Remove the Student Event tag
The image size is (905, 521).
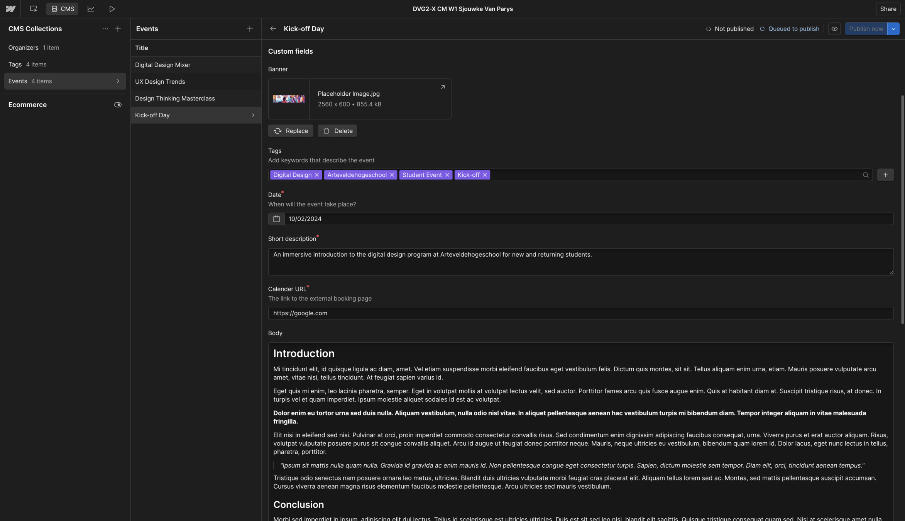click(x=447, y=175)
